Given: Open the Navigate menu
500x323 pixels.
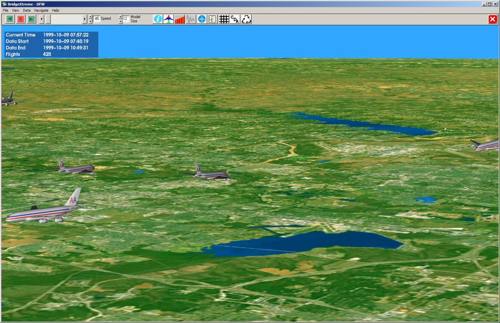Looking at the screenshot, I should click(x=41, y=10).
